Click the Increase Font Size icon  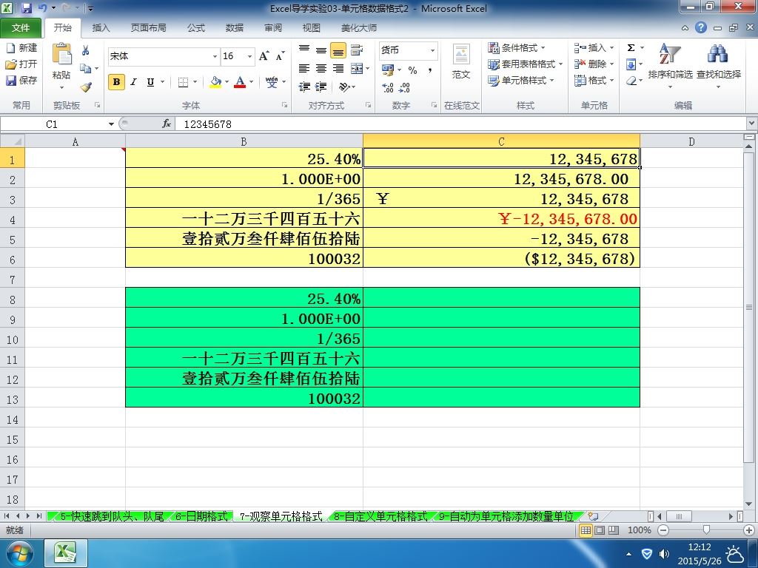pyautogui.click(x=264, y=56)
